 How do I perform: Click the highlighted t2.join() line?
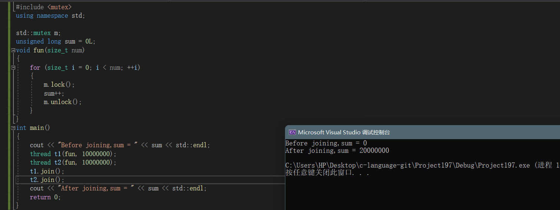coord(47,180)
